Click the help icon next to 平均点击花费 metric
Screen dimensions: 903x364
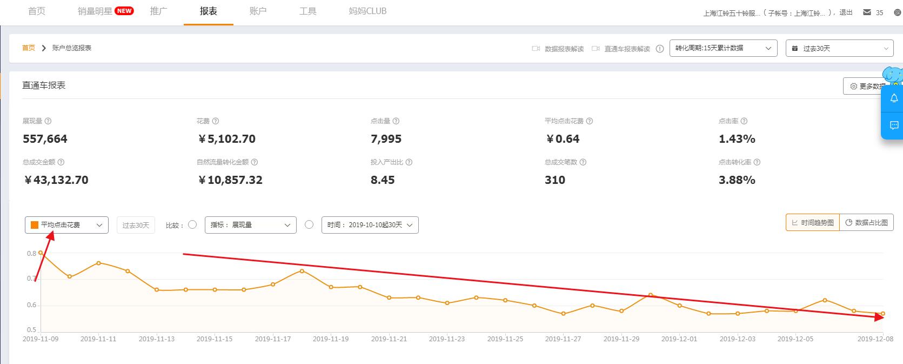pos(590,121)
